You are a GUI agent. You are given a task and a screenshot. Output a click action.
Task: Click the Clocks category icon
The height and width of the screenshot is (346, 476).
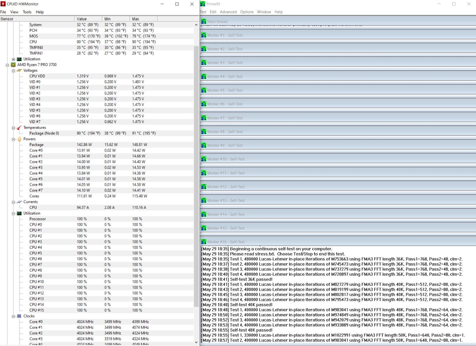click(x=19, y=316)
